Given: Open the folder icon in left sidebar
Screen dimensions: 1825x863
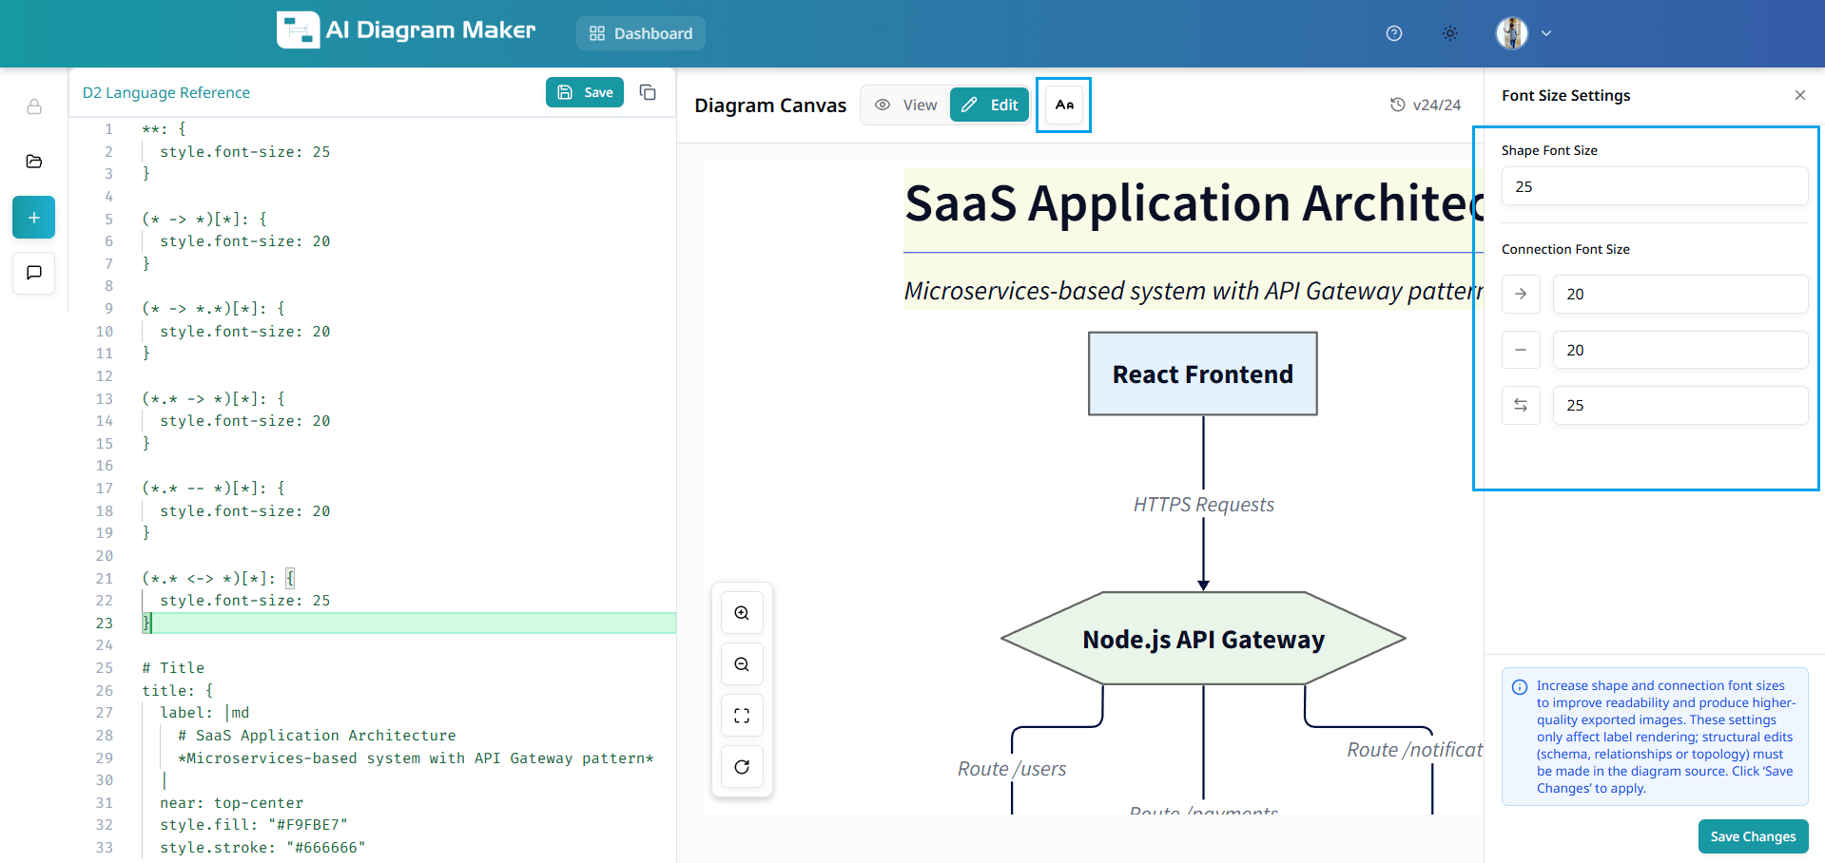Looking at the screenshot, I should (34, 162).
